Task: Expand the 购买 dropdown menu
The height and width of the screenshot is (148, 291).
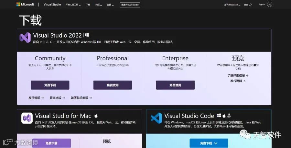Action: pos(99,5)
